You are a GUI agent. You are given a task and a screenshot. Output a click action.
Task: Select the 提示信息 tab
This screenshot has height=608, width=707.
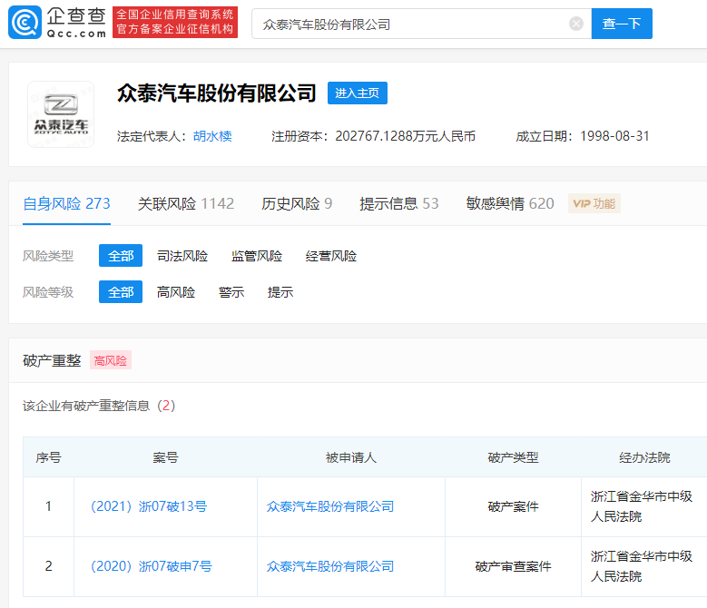pyautogui.click(x=398, y=203)
